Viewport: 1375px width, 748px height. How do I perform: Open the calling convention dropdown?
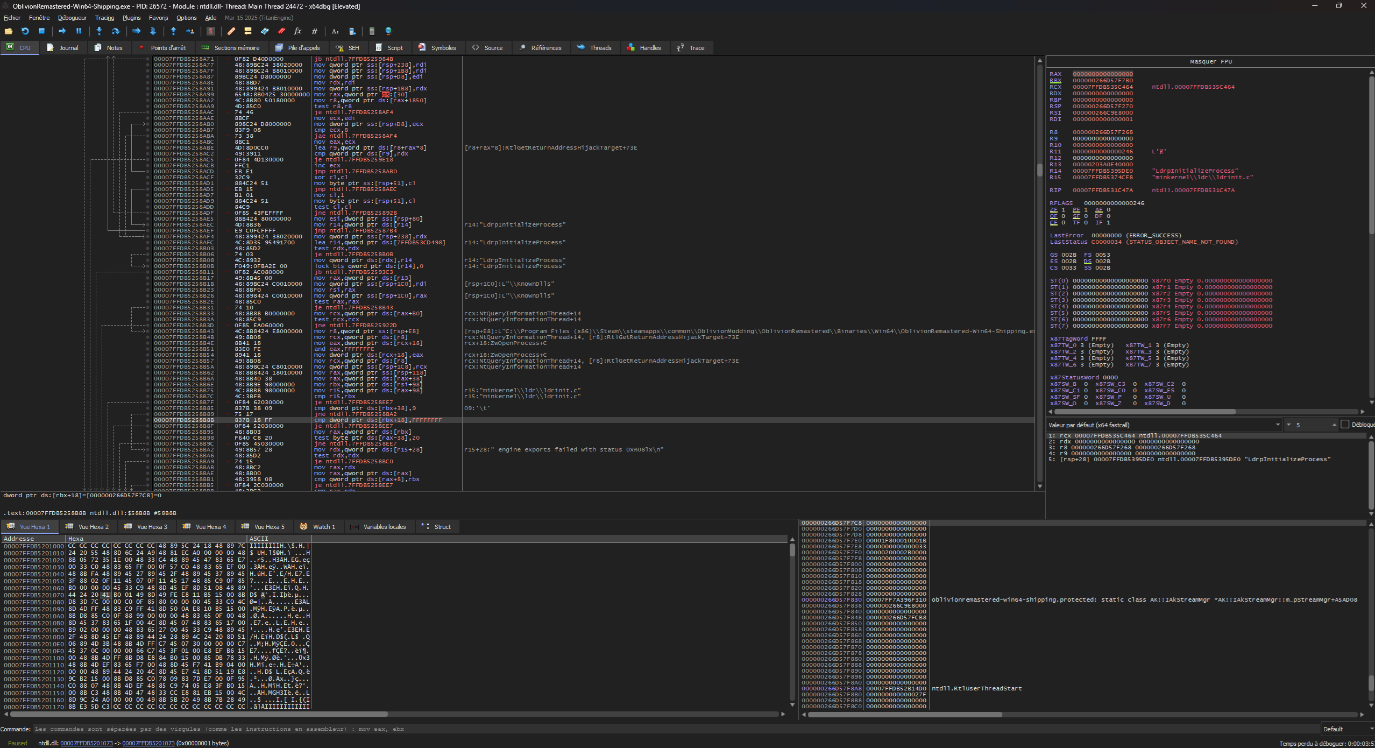click(x=1164, y=425)
